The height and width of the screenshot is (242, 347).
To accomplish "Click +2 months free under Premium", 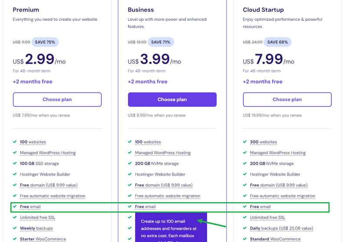I will [33, 82].
